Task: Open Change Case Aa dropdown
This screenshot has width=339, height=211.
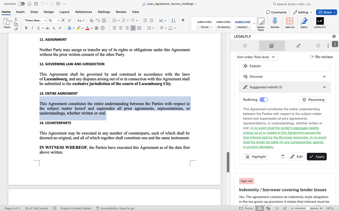Action: (x=81, y=20)
